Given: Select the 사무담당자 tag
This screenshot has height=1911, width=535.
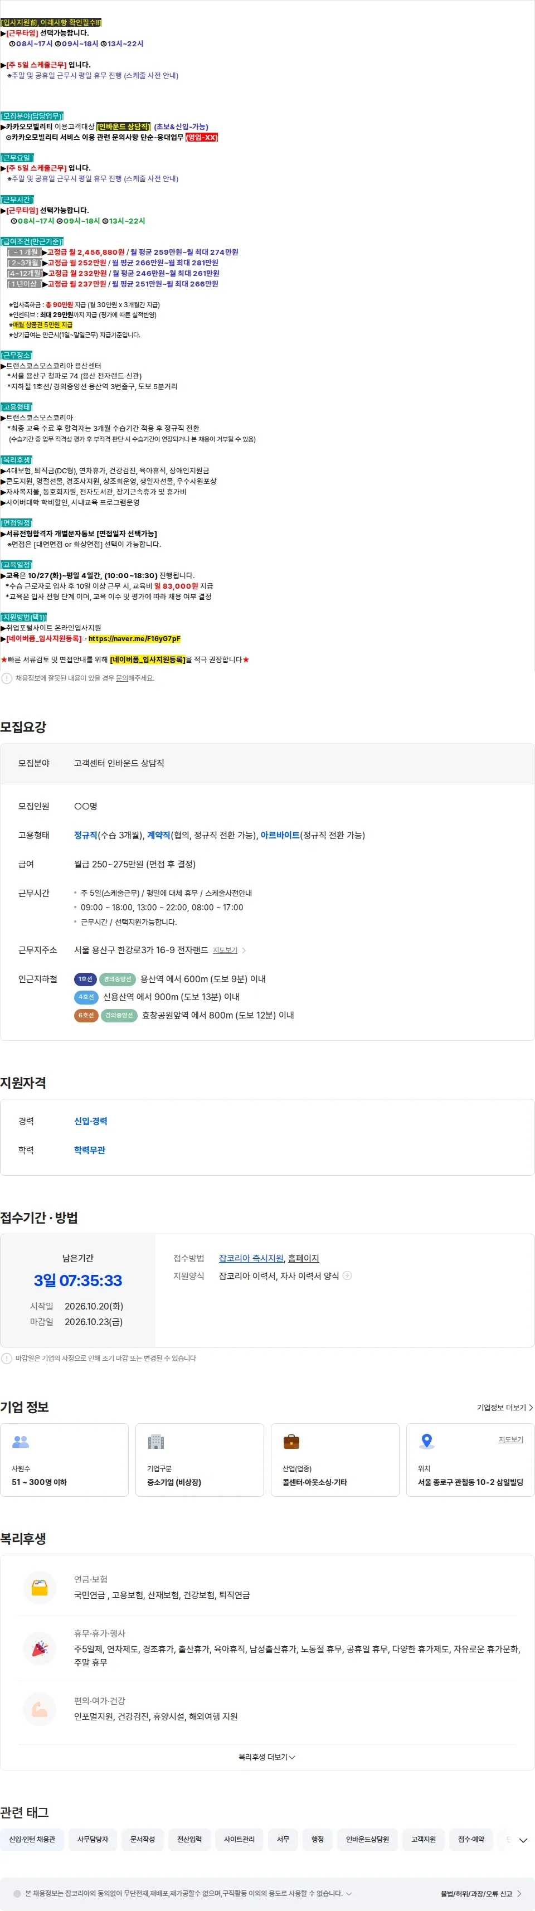Looking at the screenshot, I should coord(93,1839).
